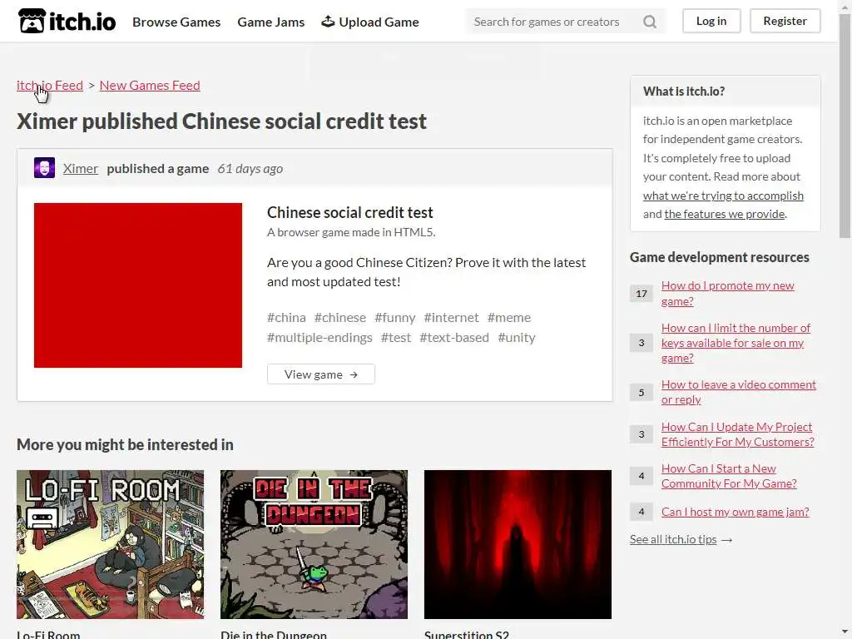Image resolution: width=852 pixels, height=639 pixels.
Task: Open 'Start a New Community' tip
Action: pyautogui.click(x=729, y=476)
